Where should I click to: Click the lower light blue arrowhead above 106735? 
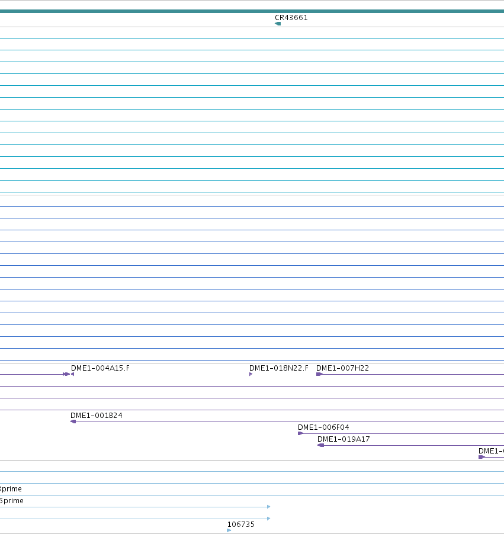pyautogui.click(x=269, y=519)
